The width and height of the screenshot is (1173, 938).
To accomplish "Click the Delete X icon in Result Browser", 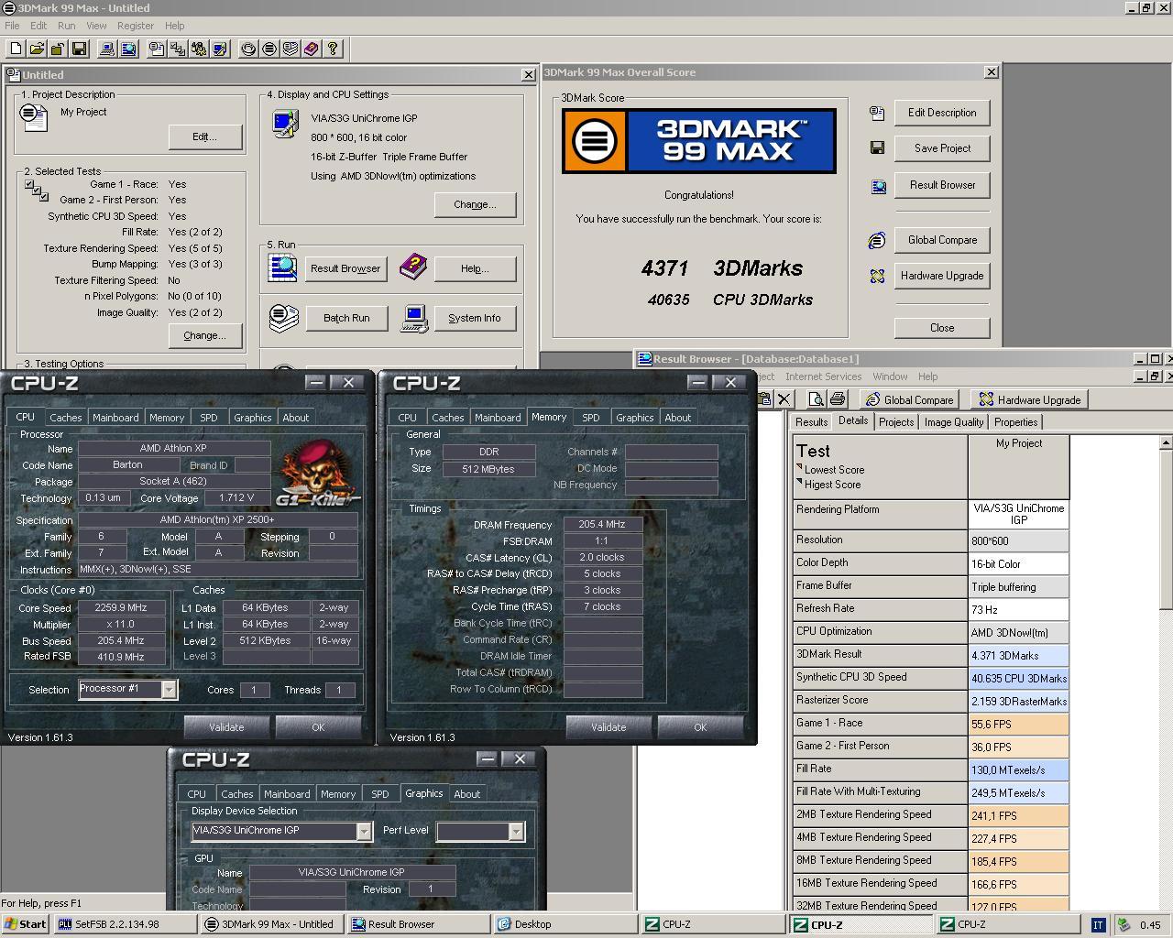I will (784, 398).
